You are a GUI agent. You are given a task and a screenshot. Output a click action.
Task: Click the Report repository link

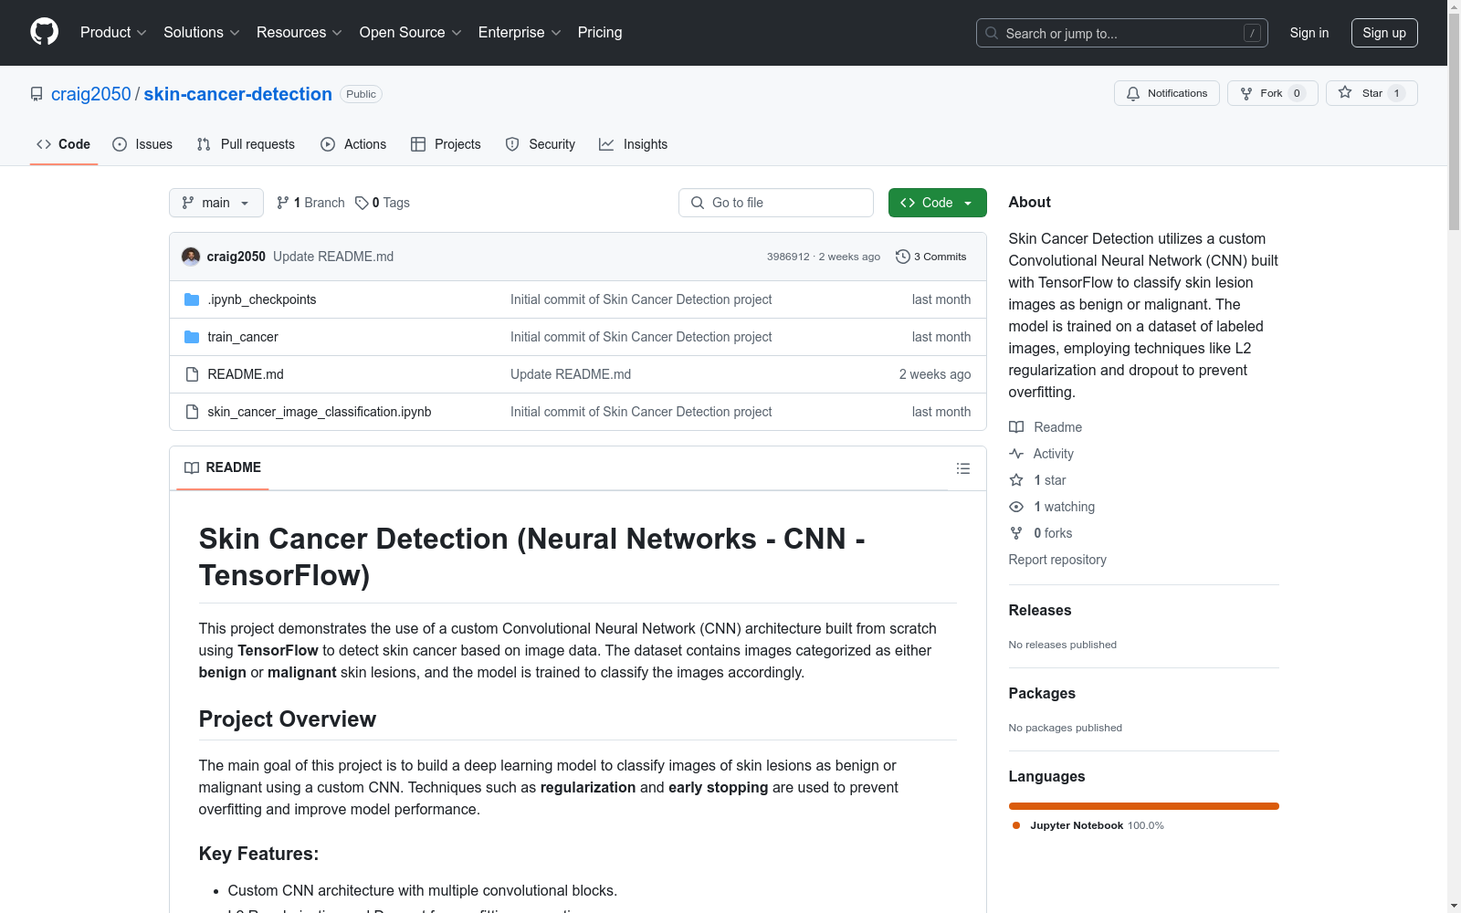click(1057, 560)
